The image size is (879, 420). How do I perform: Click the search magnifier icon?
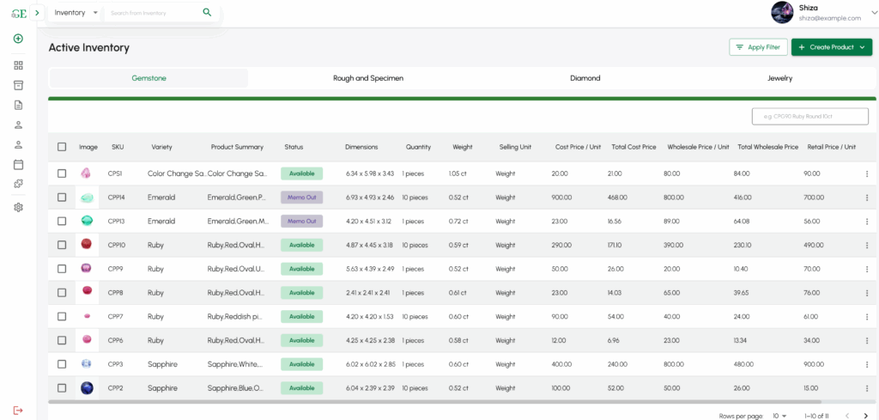coord(207,13)
